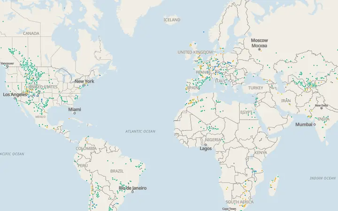Image resolution: width=338 pixels, height=211 pixels.
Task: Select the UNITED KINGDOM country label
Action: [x=195, y=52]
